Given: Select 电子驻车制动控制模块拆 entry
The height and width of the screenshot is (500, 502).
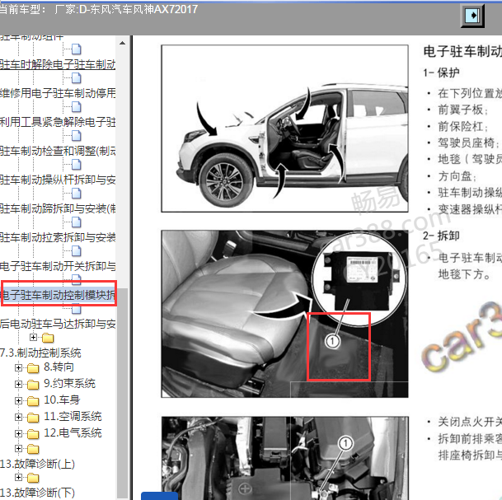Looking at the screenshot, I should pyautogui.click(x=59, y=295).
